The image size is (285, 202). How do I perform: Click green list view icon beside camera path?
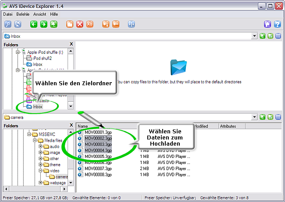click(x=271, y=117)
